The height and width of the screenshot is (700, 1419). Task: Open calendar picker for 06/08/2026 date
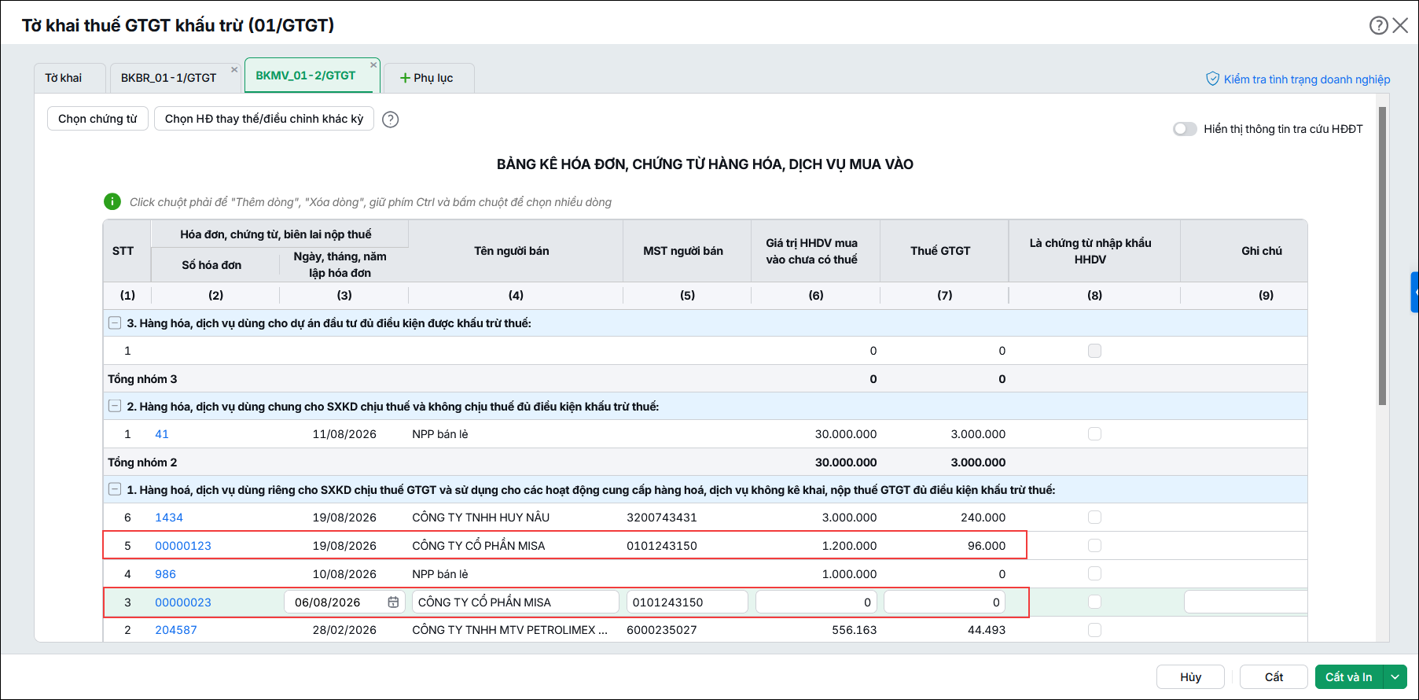coord(393,602)
